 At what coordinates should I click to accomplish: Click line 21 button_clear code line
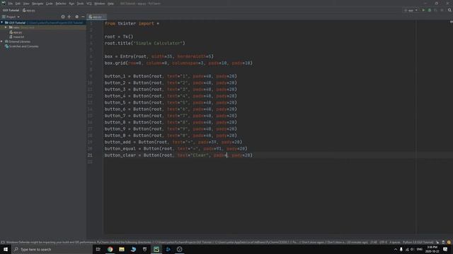[178, 155]
